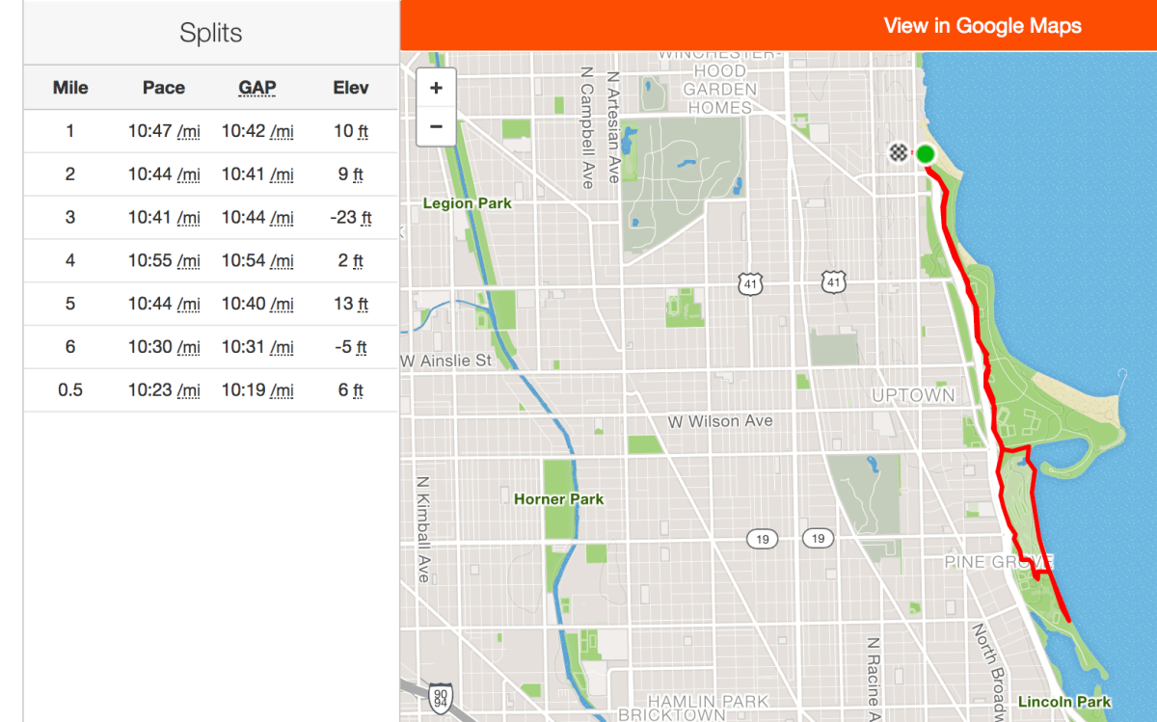Click the final 0.5 mile split row
This screenshot has height=722, width=1157.
210,390
